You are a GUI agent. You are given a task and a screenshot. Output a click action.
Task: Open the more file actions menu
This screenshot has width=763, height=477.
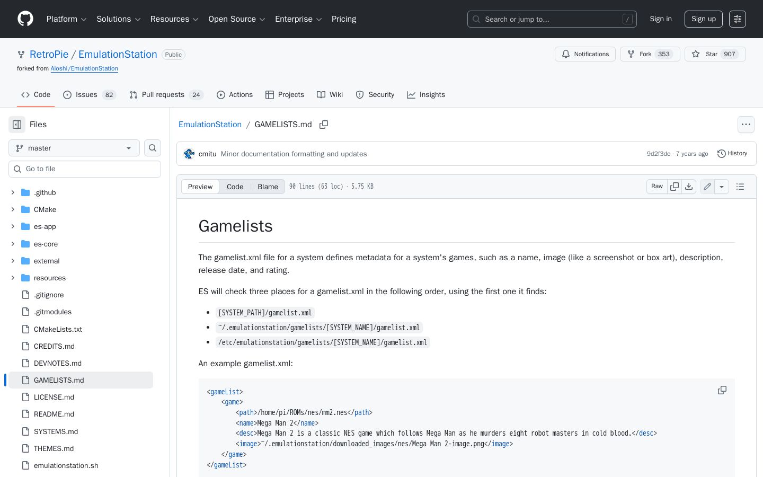[746, 125]
